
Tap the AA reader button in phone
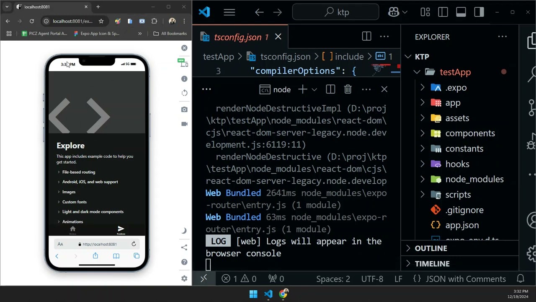60,244
